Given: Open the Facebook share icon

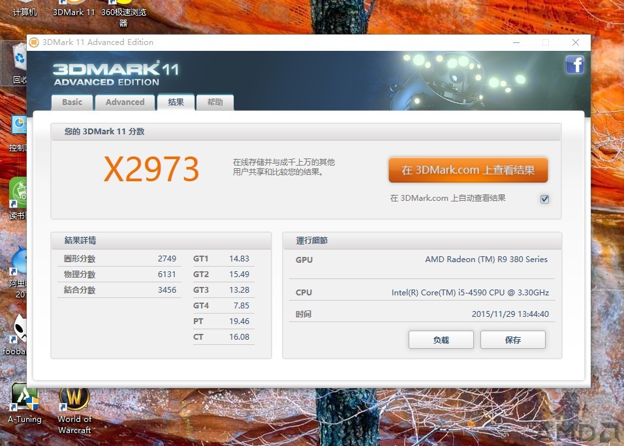Looking at the screenshot, I should click(x=574, y=65).
